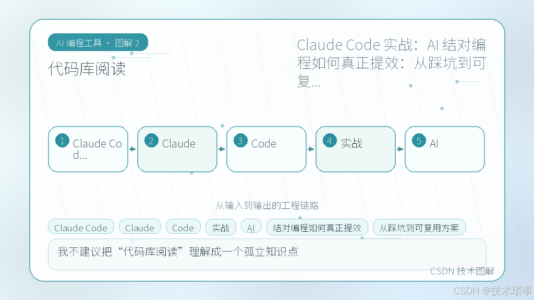
Task: Select the 'Claude' tag pill
Action: (x=140, y=227)
